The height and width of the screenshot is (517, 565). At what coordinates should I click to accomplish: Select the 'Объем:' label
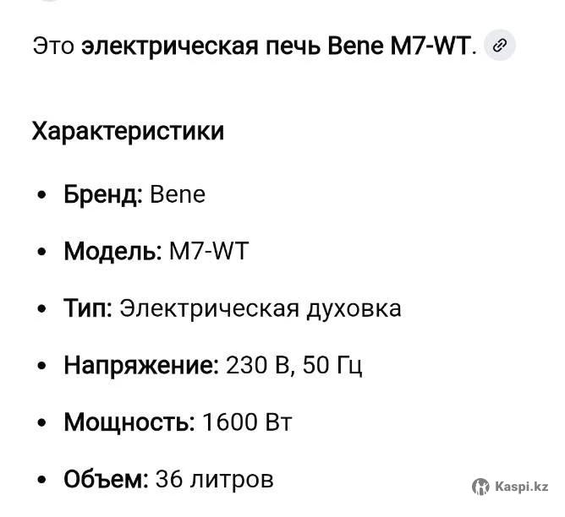click(x=107, y=479)
